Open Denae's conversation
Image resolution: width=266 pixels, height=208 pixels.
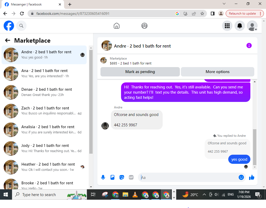pos(44,92)
